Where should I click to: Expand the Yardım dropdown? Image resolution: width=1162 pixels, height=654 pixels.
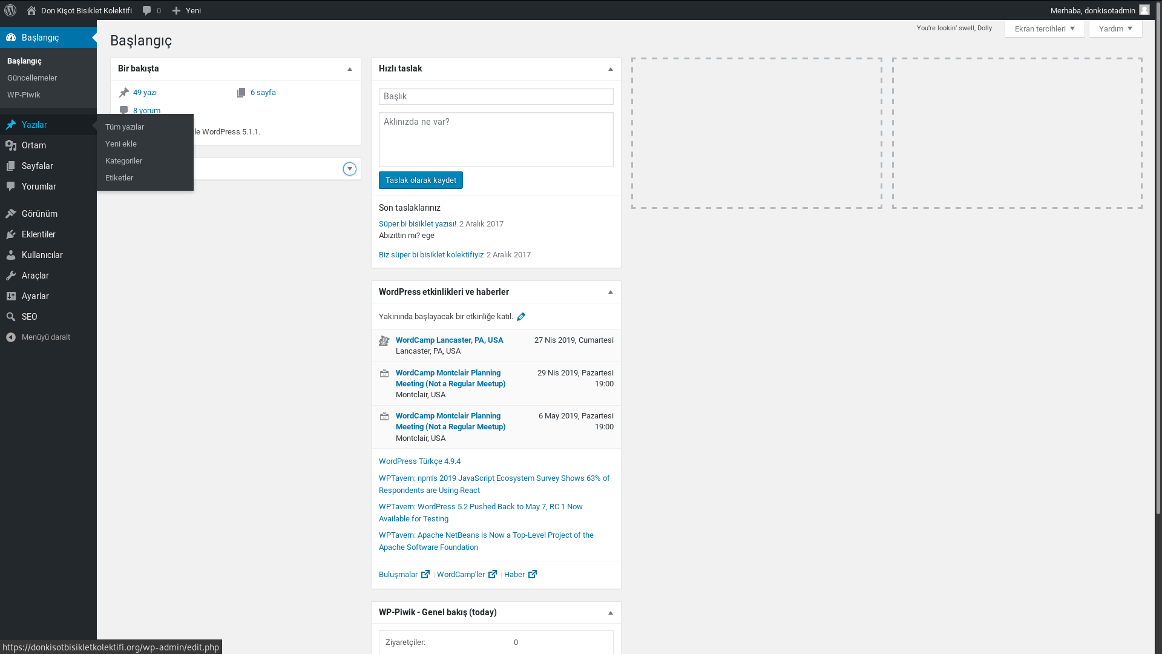[1115, 28]
